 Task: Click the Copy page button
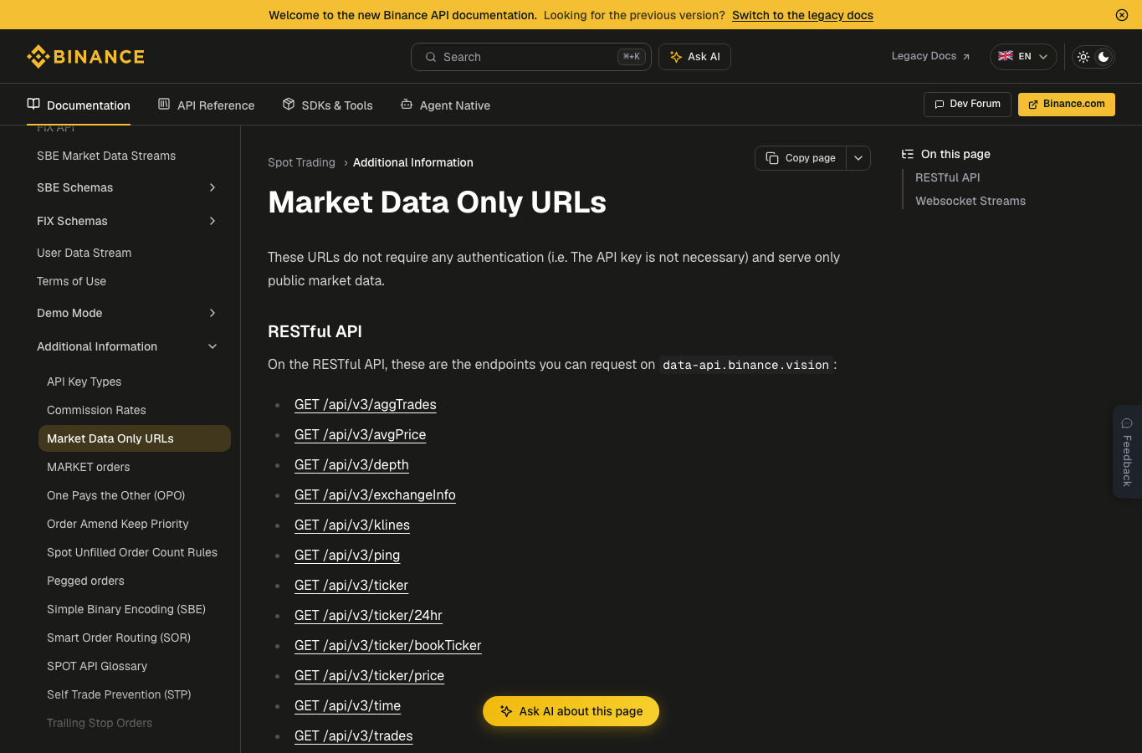point(801,158)
